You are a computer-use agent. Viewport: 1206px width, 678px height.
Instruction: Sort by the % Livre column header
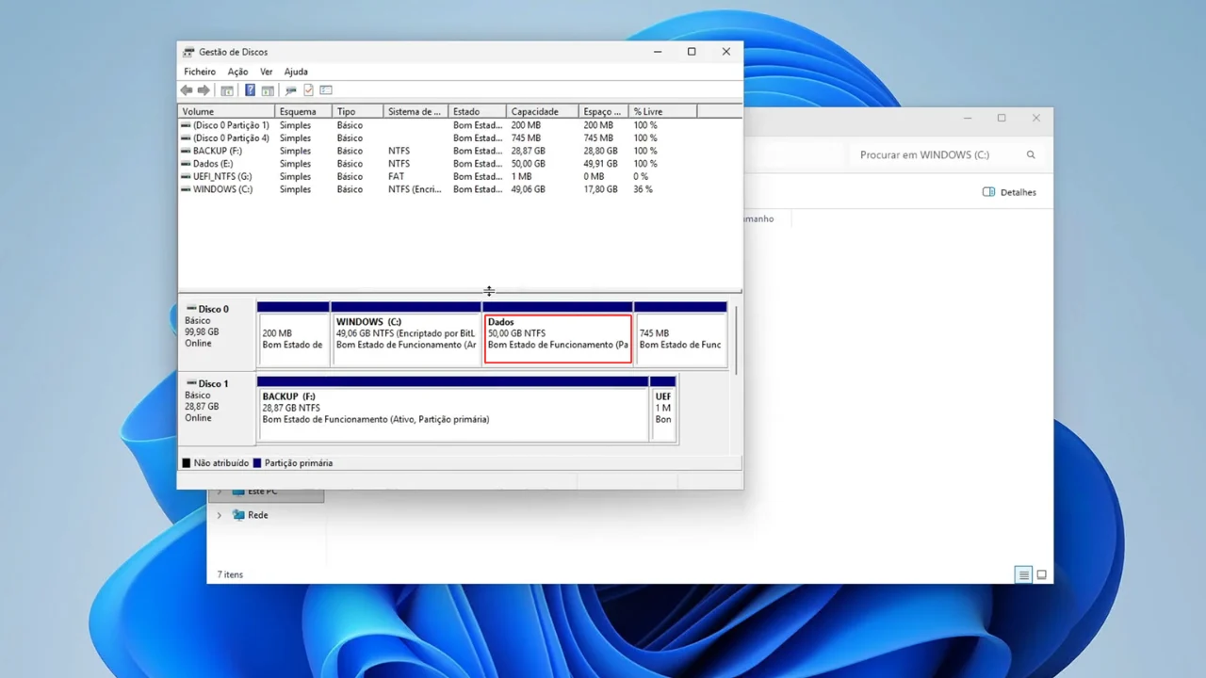pyautogui.click(x=662, y=111)
